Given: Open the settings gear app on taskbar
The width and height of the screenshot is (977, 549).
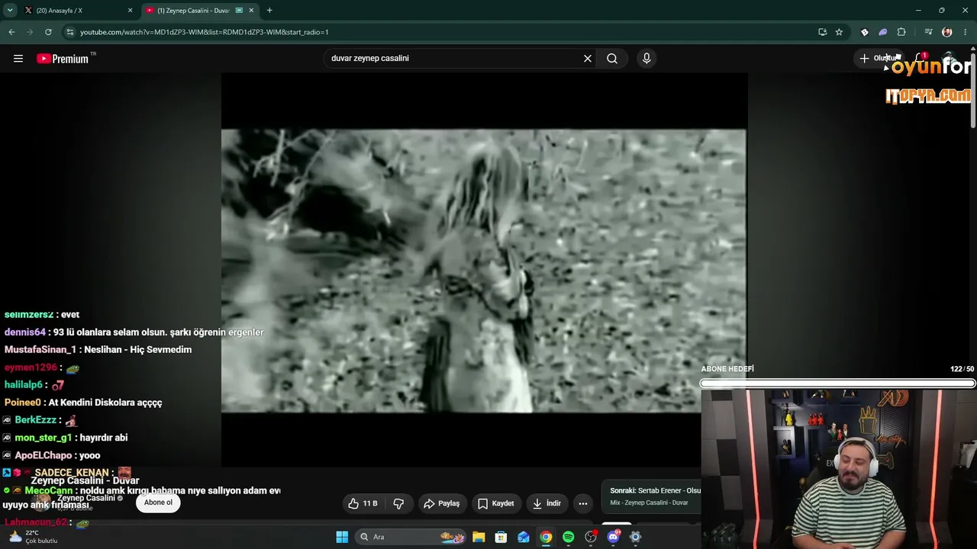Looking at the screenshot, I should click(x=635, y=537).
